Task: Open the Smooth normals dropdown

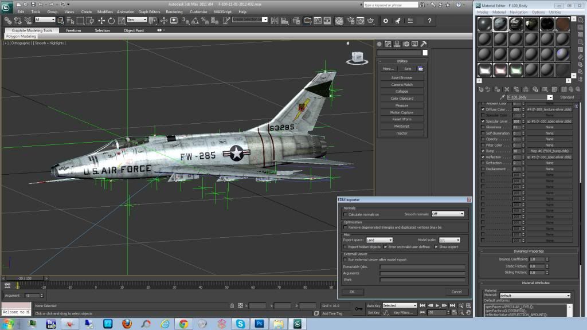Action: coord(447,214)
